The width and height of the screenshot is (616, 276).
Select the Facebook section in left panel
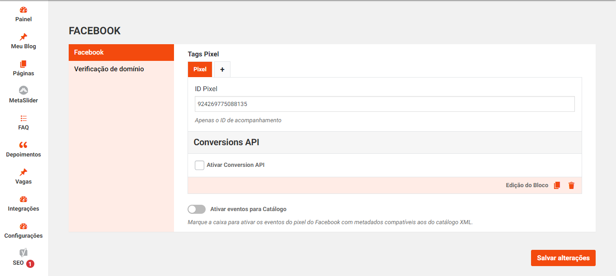pyautogui.click(x=89, y=52)
